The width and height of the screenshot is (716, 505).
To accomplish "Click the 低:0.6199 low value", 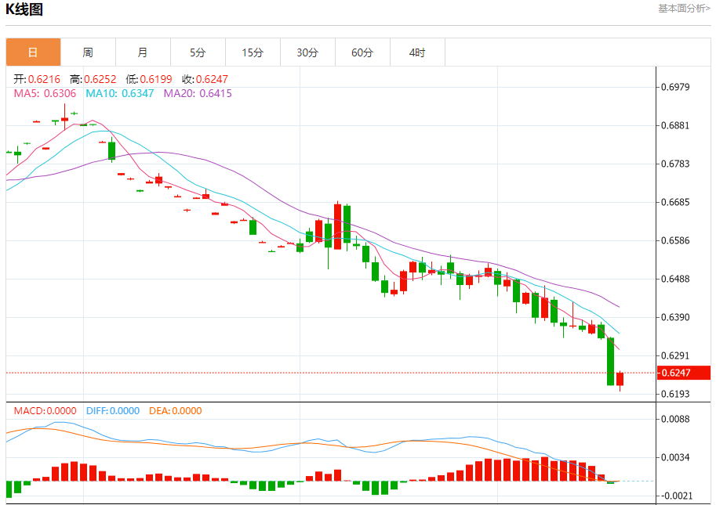I will tap(149, 79).
